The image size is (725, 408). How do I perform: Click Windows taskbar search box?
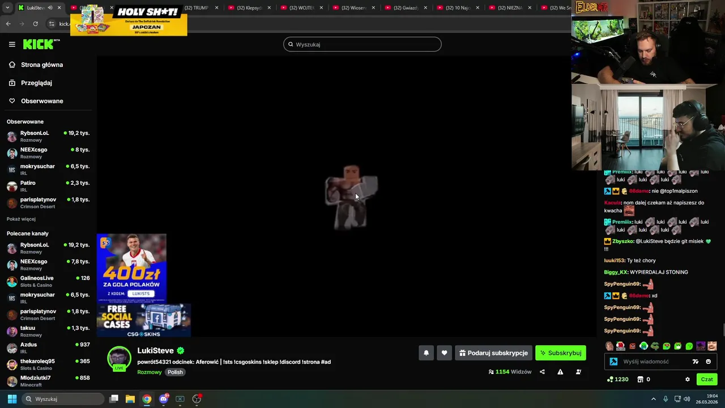(x=63, y=399)
